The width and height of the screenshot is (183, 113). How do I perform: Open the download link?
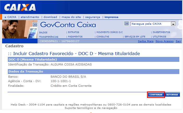(50, 17)
